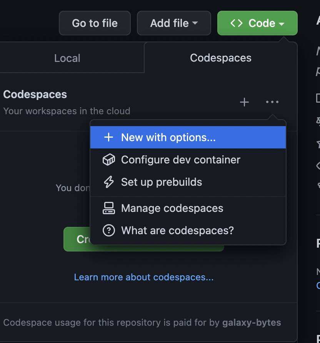Click the angle-brackets icon on Code button
The width and height of the screenshot is (320, 343).
236,23
